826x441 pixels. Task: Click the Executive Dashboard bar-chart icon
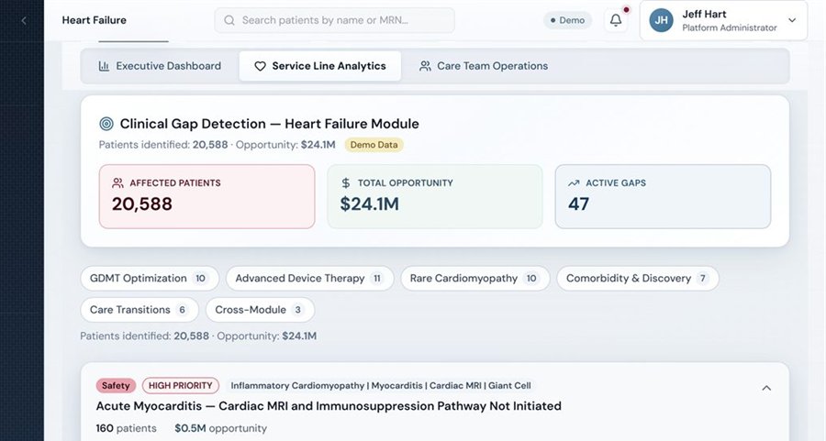(104, 66)
